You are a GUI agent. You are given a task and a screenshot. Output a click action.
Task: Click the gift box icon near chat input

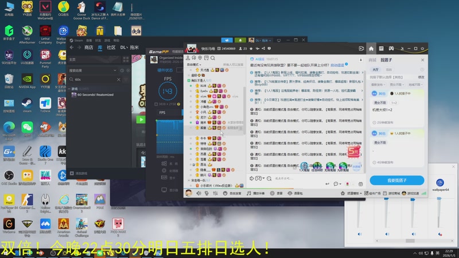[x=361, y=184]
